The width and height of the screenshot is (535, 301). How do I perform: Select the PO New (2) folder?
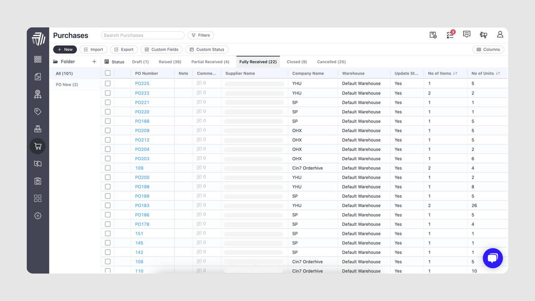[x=75, y=84]
